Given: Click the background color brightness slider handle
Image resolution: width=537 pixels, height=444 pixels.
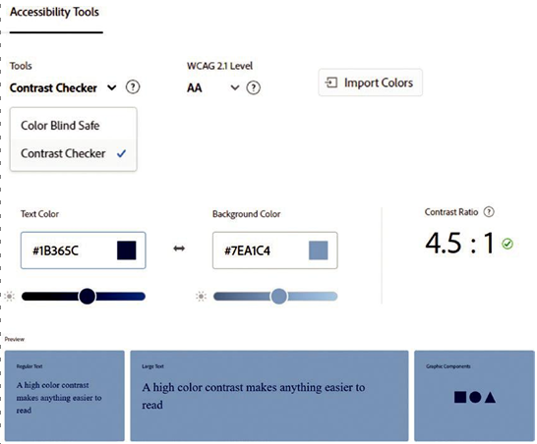Looking at the screenshot, I should click(278, 297).
